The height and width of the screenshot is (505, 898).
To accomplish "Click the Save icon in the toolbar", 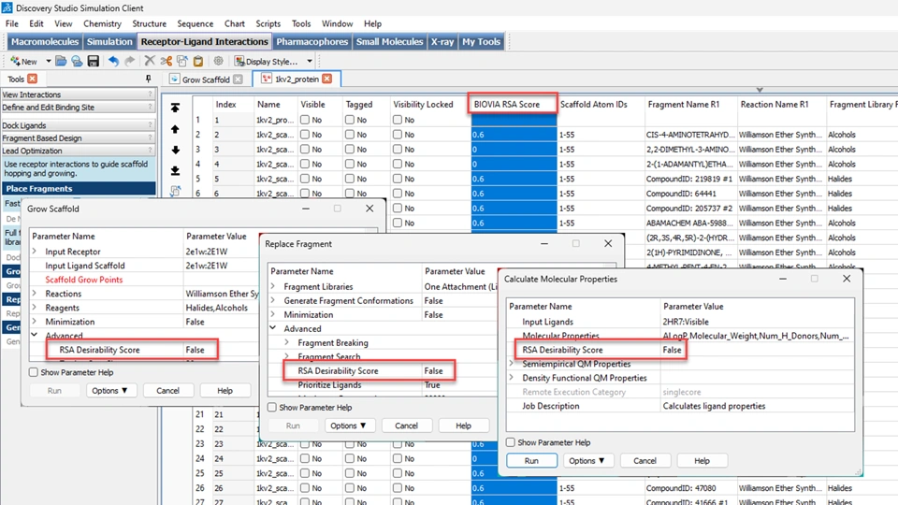I will coord(94,61).
